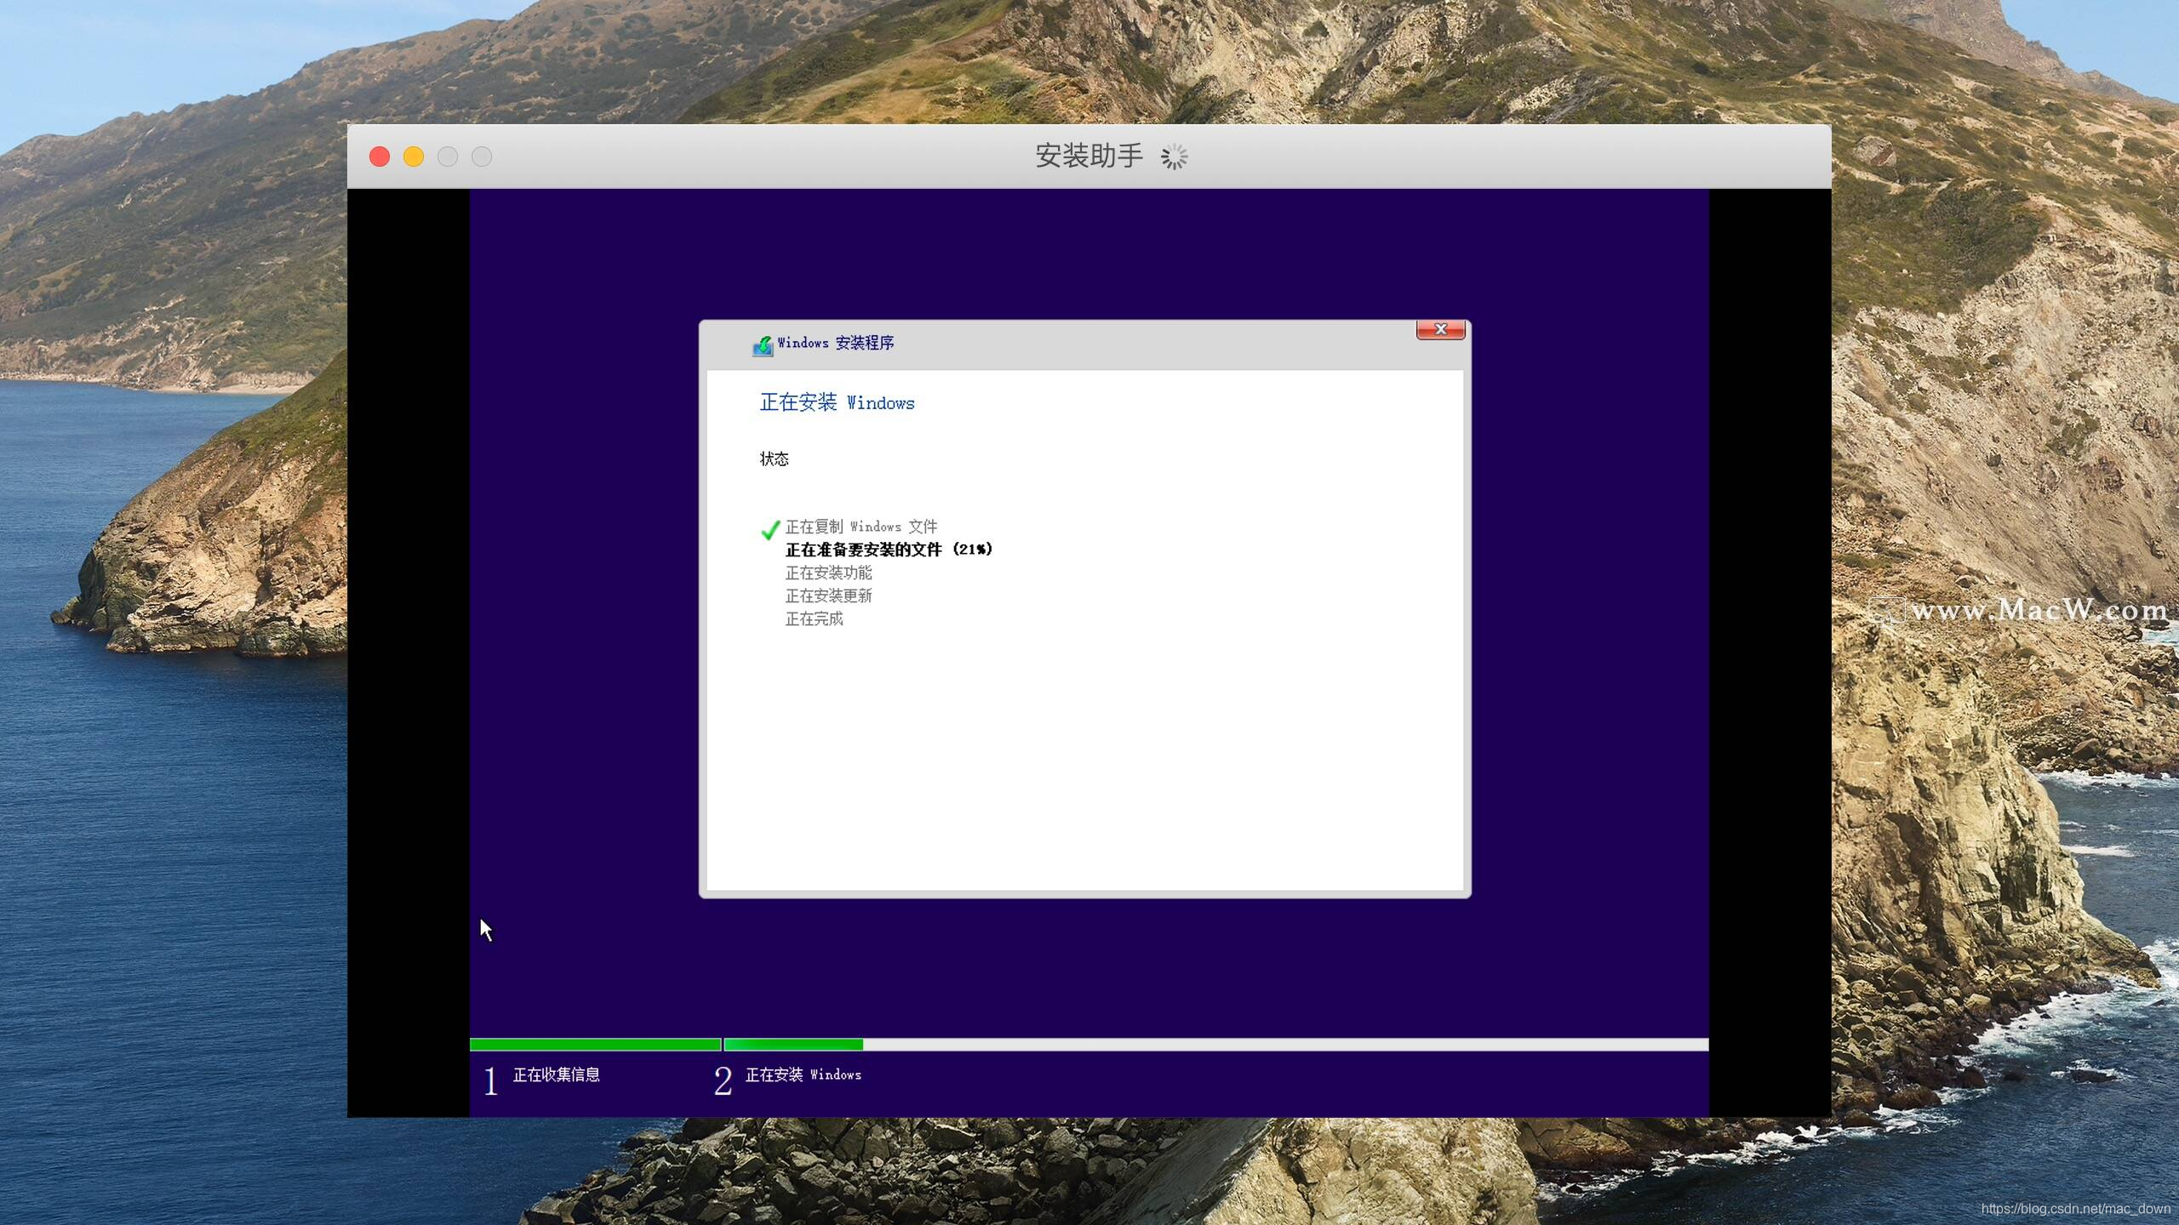The image size is (2179, 1225).
Task: Click the 安装助手 window title text
Action: 1089,156
